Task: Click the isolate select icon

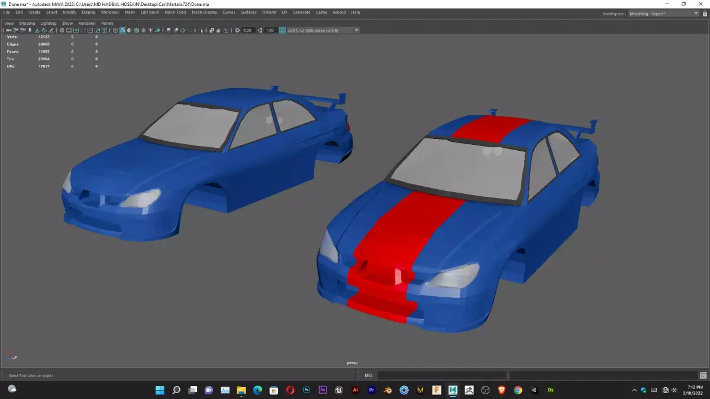Action: [202, 30]
